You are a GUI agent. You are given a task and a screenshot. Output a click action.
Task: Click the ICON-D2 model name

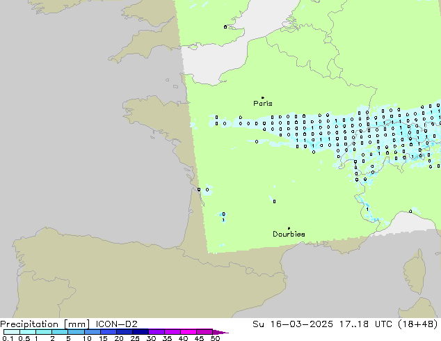[x=116, y=324]
